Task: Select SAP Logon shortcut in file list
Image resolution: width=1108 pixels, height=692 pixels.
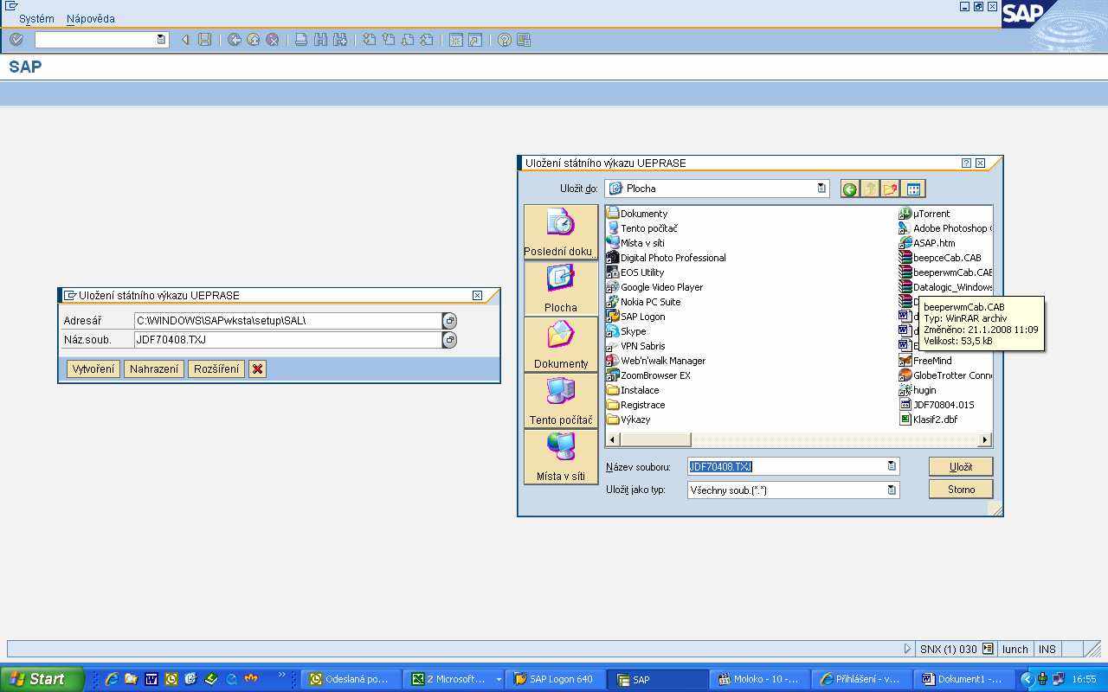Action: point(635,317)
